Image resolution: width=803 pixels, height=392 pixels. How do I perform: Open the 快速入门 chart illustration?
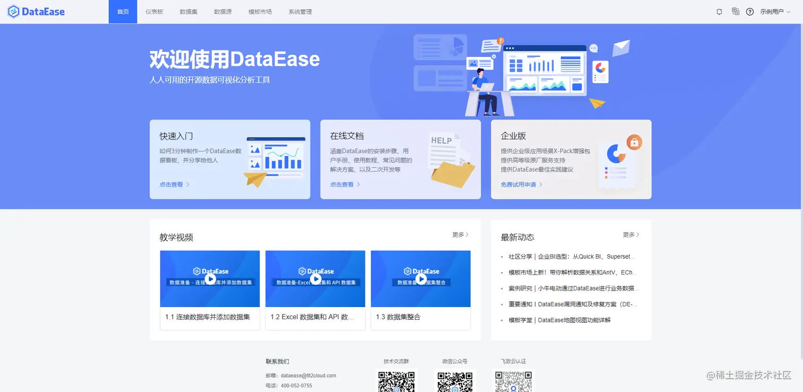275,162
